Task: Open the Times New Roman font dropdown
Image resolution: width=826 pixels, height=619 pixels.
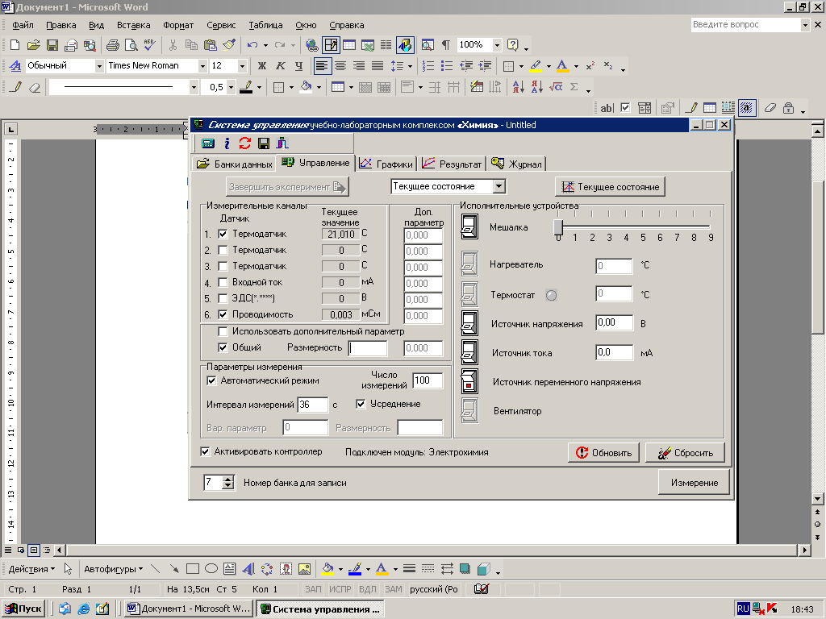Action: pos(202,66)
